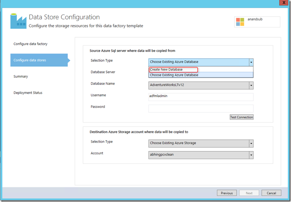Select Configure data stores step
This screenshot has height=202, width=291.
tap(39, 60)
